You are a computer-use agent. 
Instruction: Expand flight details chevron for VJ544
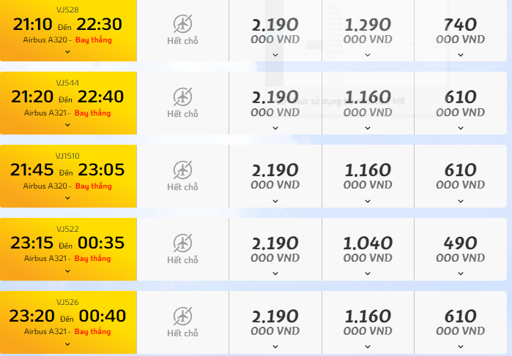pyautogui.click(x=67, y=124)
